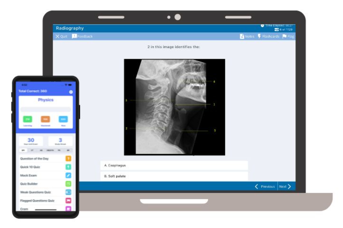Tap the 3 study streak card
343x228 pixels.
[60, 141]
